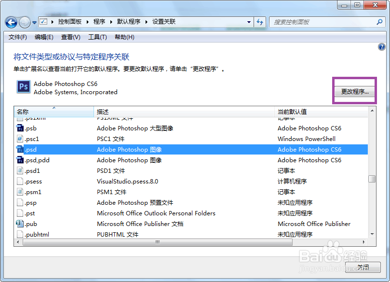Select the .pub extension row
Screen dimensions: 390x282
pyautogui.click(x=191, y=224)
